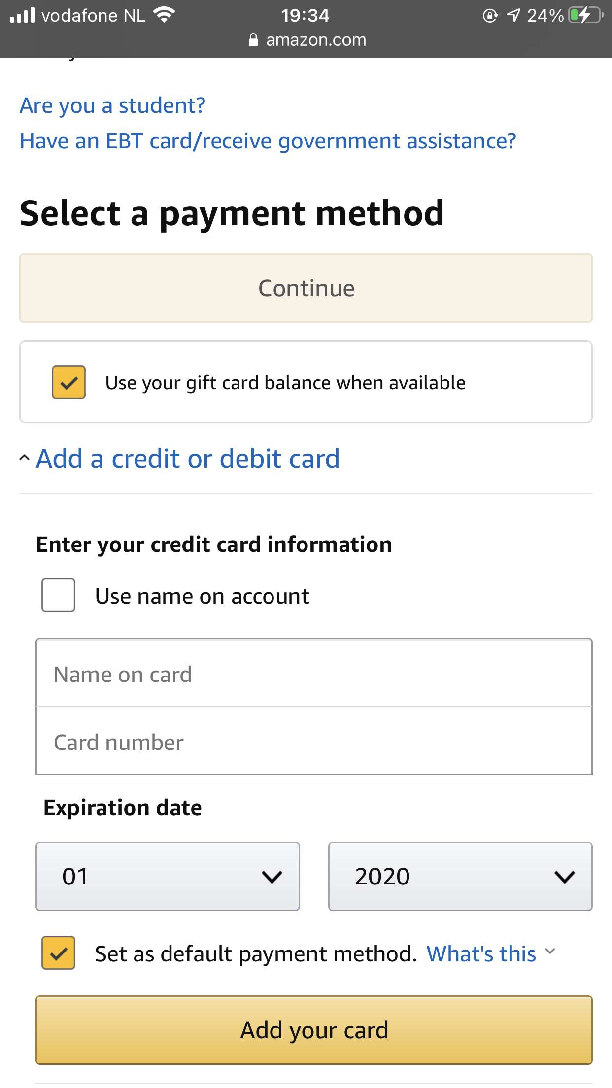Image resolution: width=612 pixels, height=1088 pixels.
Task: Tap the Wi-Fi status icon
Action: pyautogui.click(x=164, y=15)
